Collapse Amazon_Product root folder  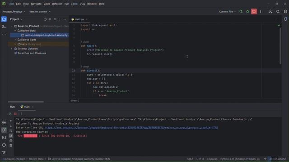point(12,26)
